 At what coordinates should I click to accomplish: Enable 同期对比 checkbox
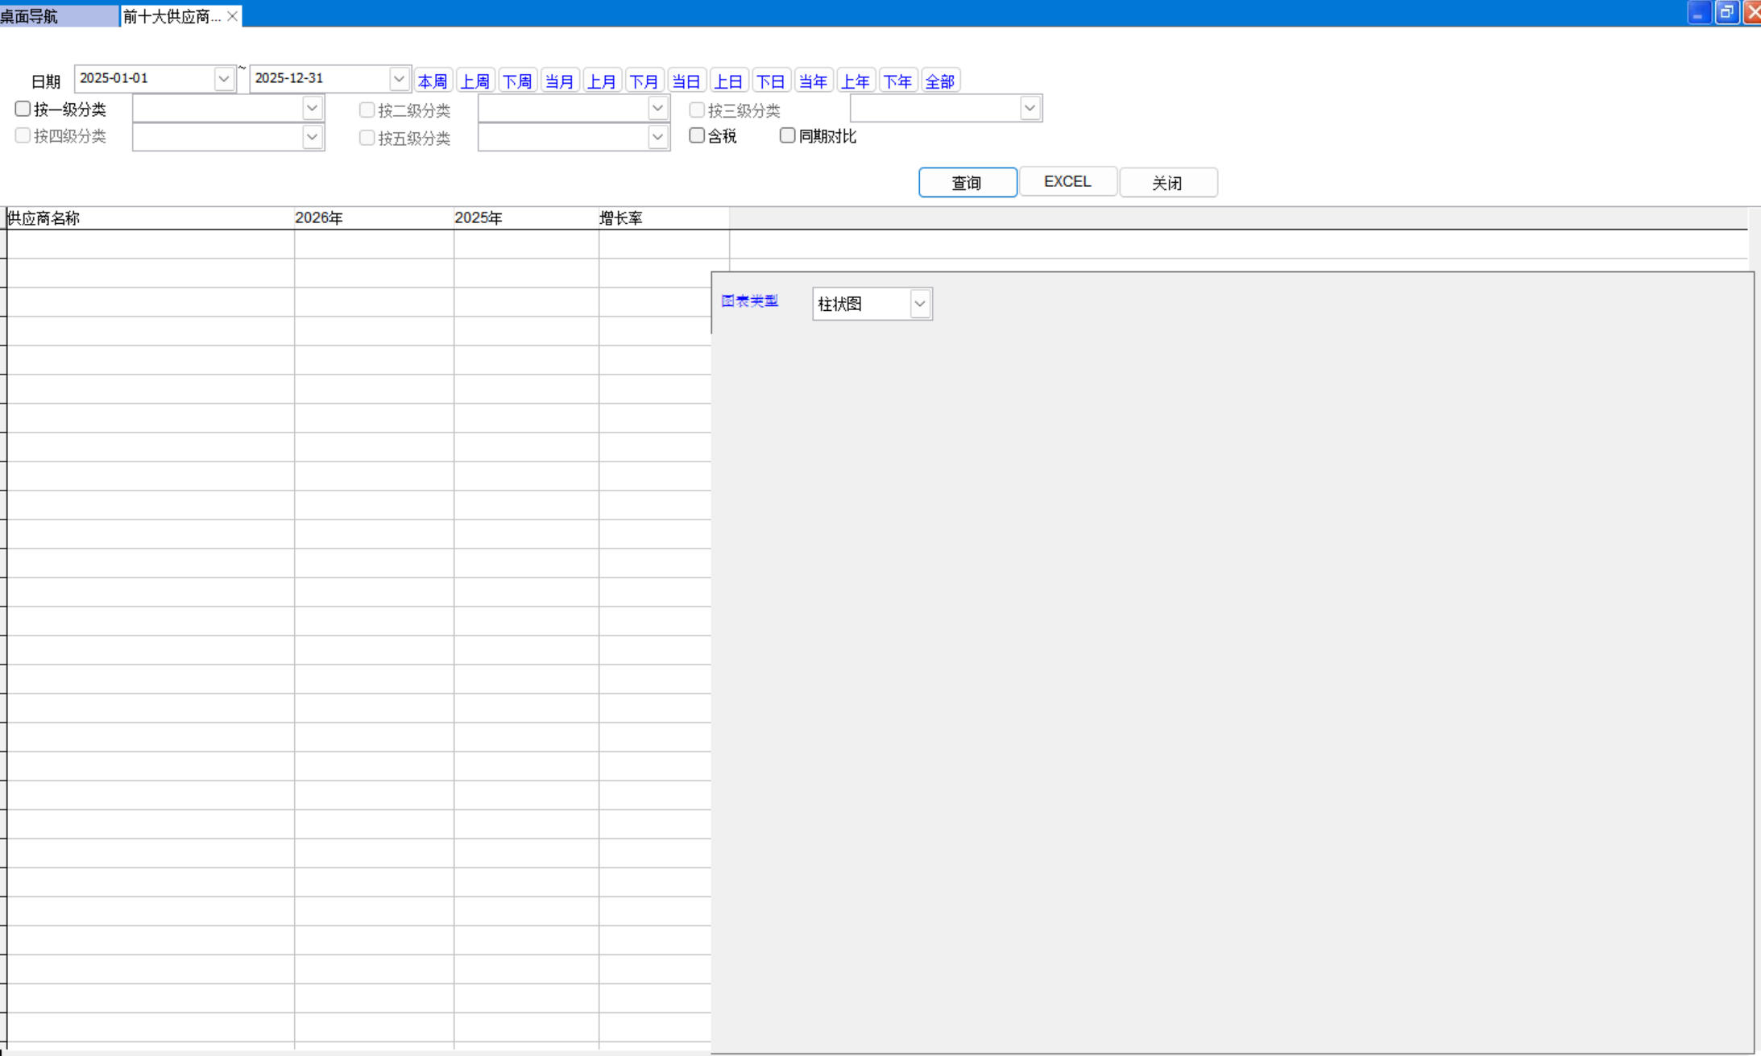click(x=788, y=135)
